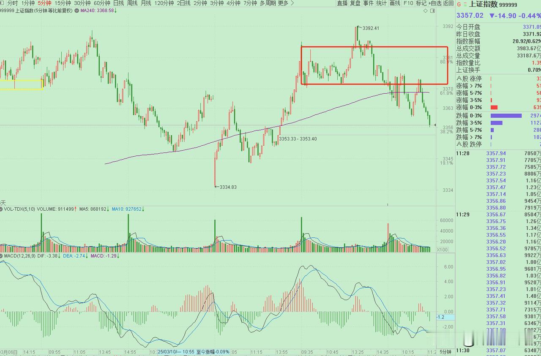This screenshot has width=541, height=356.
Task: Click the 指数量比 row in the panel
Action: [x=498, y=63]
